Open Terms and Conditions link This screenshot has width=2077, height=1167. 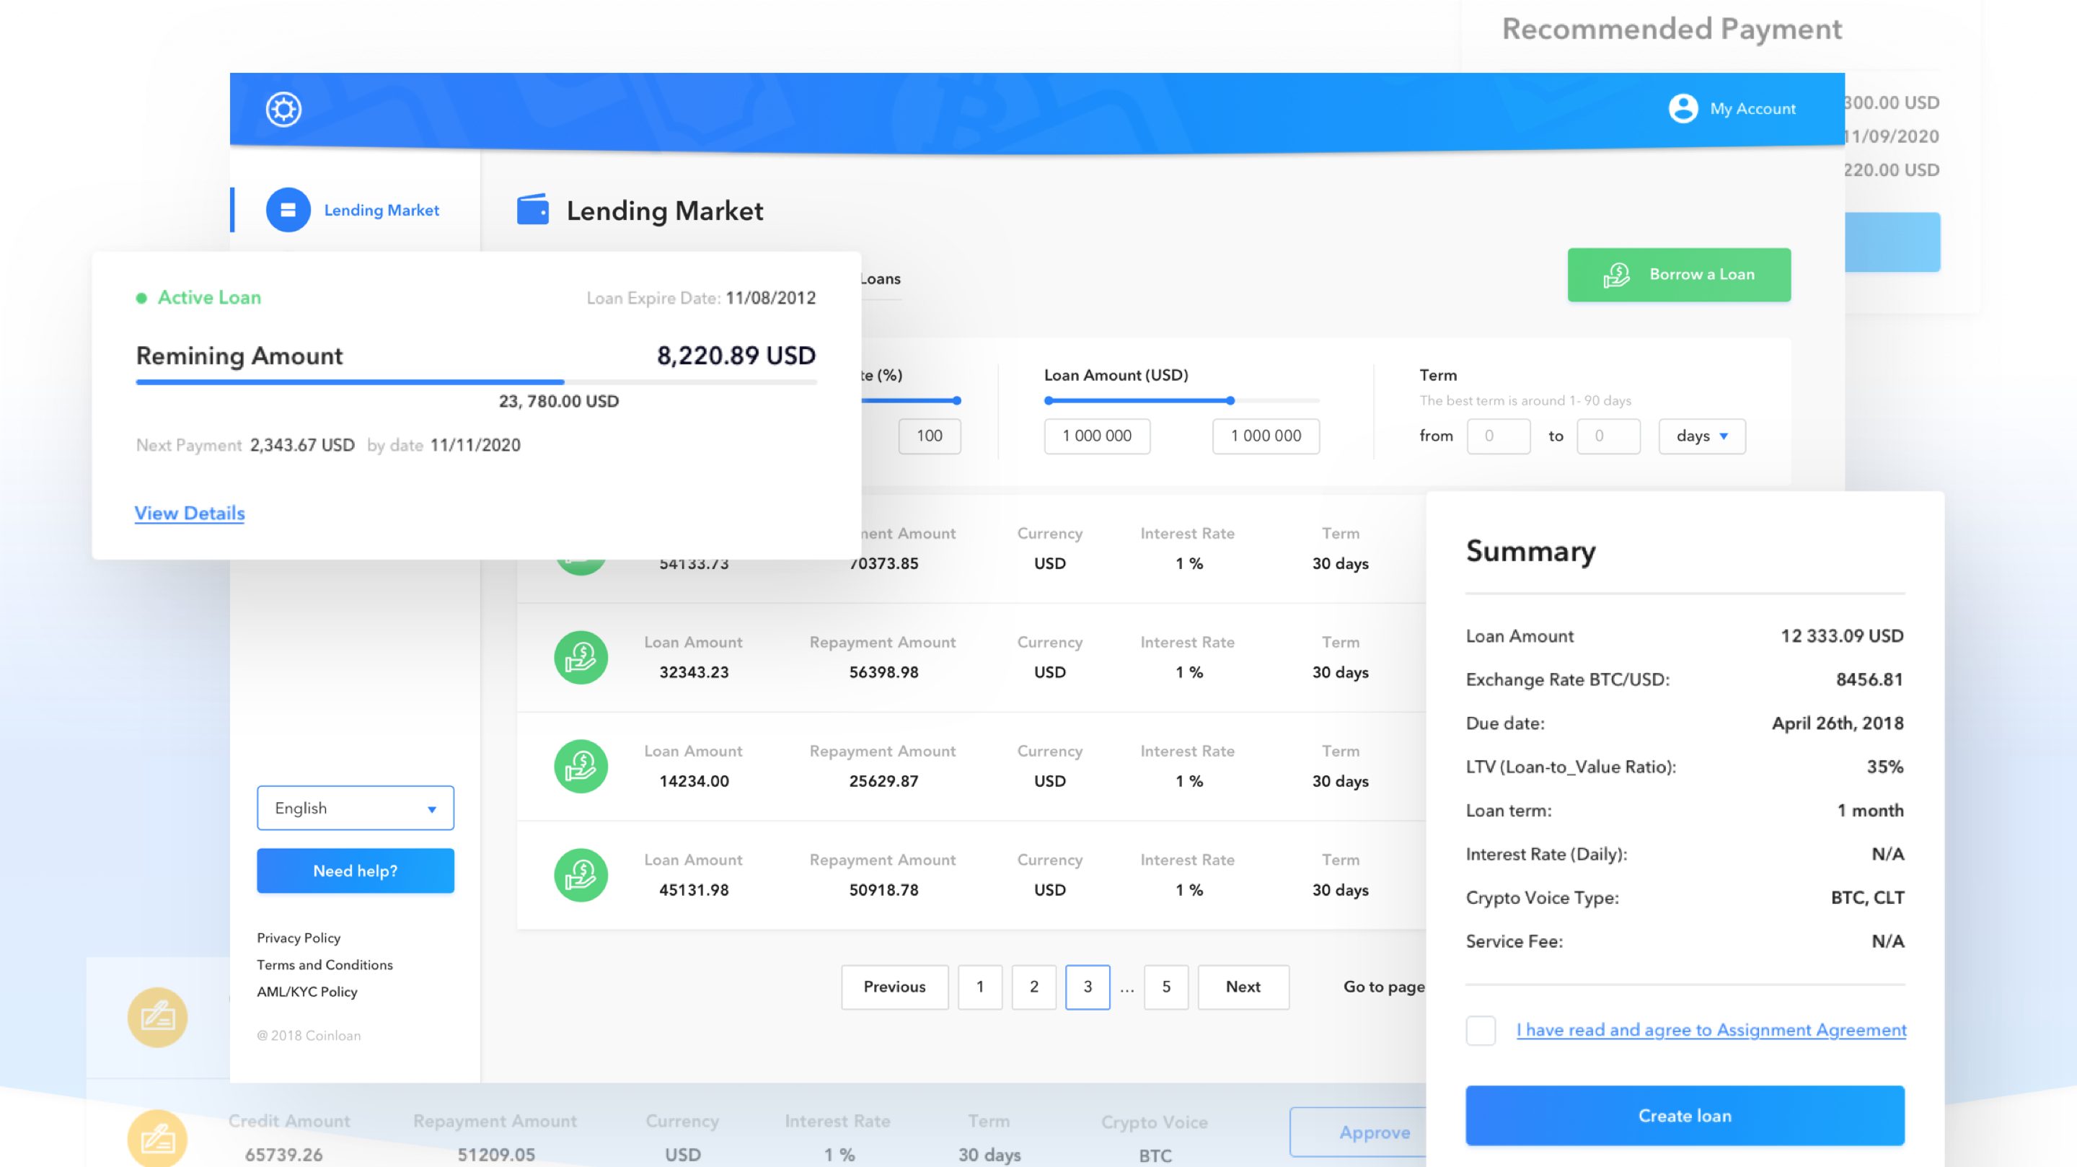click(x=325, y=964)
